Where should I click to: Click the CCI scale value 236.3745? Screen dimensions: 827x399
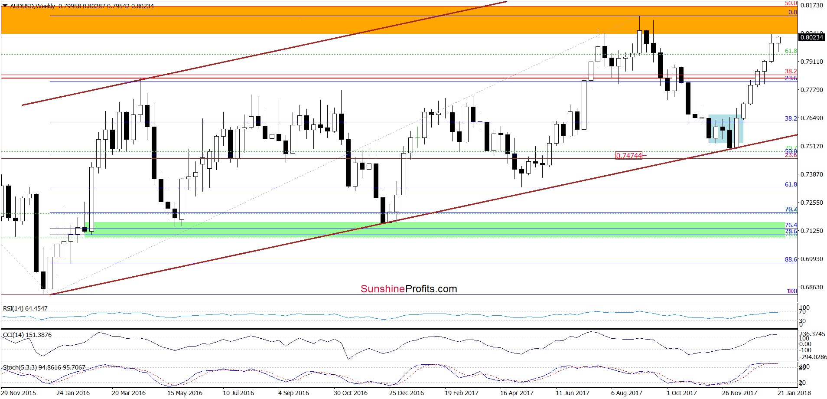[812, 334]
